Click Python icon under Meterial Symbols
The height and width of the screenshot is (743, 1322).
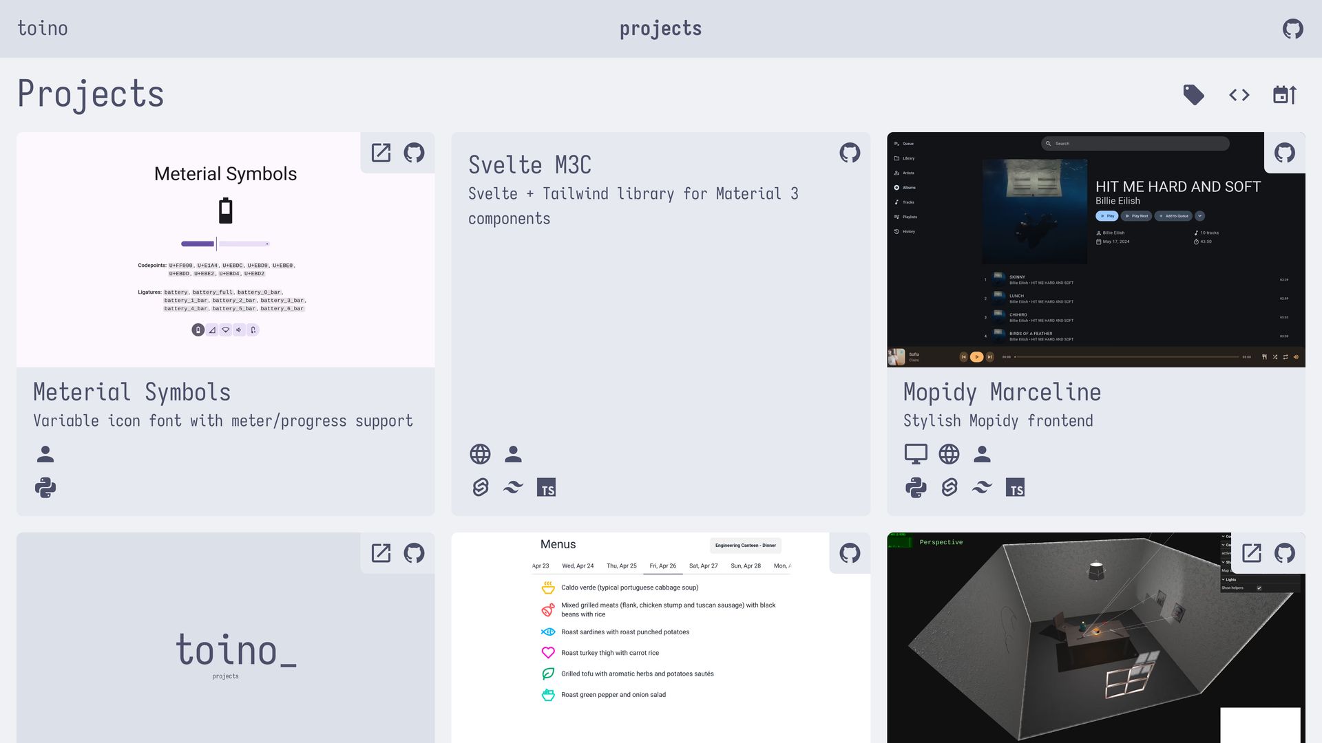pos(45,488)
